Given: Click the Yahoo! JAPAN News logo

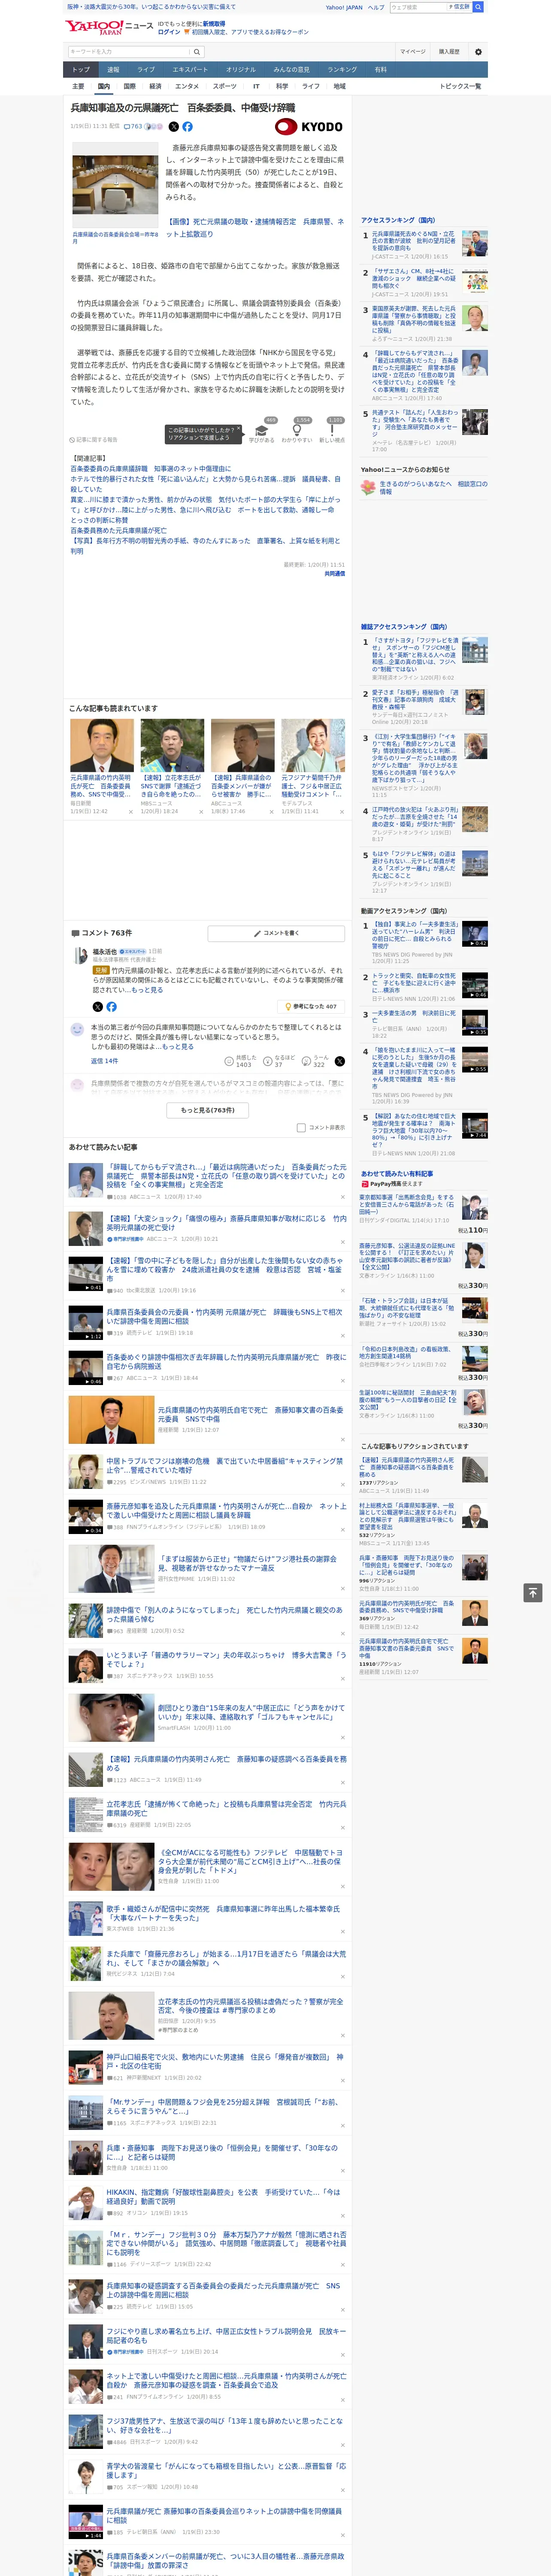Looking at the screenshot, I should (110, 27).
